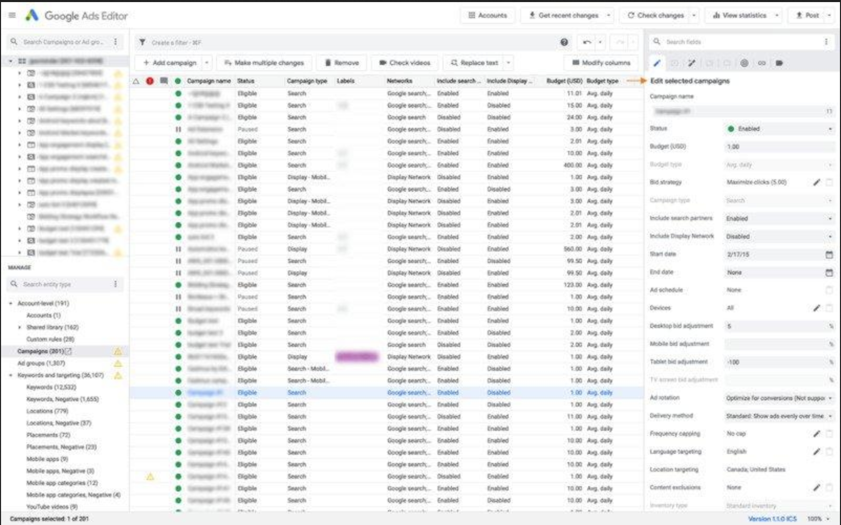The image size is (841, 525).
Task: Click the Version 1.1.0 ICS link
Action: coord(772,519)
